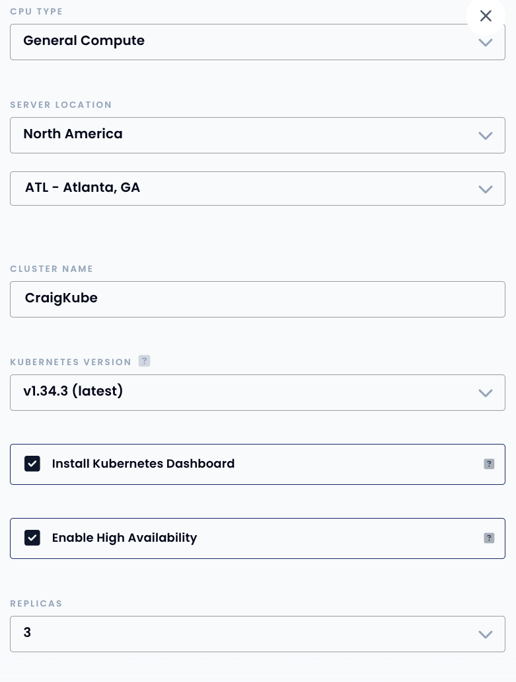
Task: Open the General Compute CPU type dropdown
Action: tap(258, 42)
